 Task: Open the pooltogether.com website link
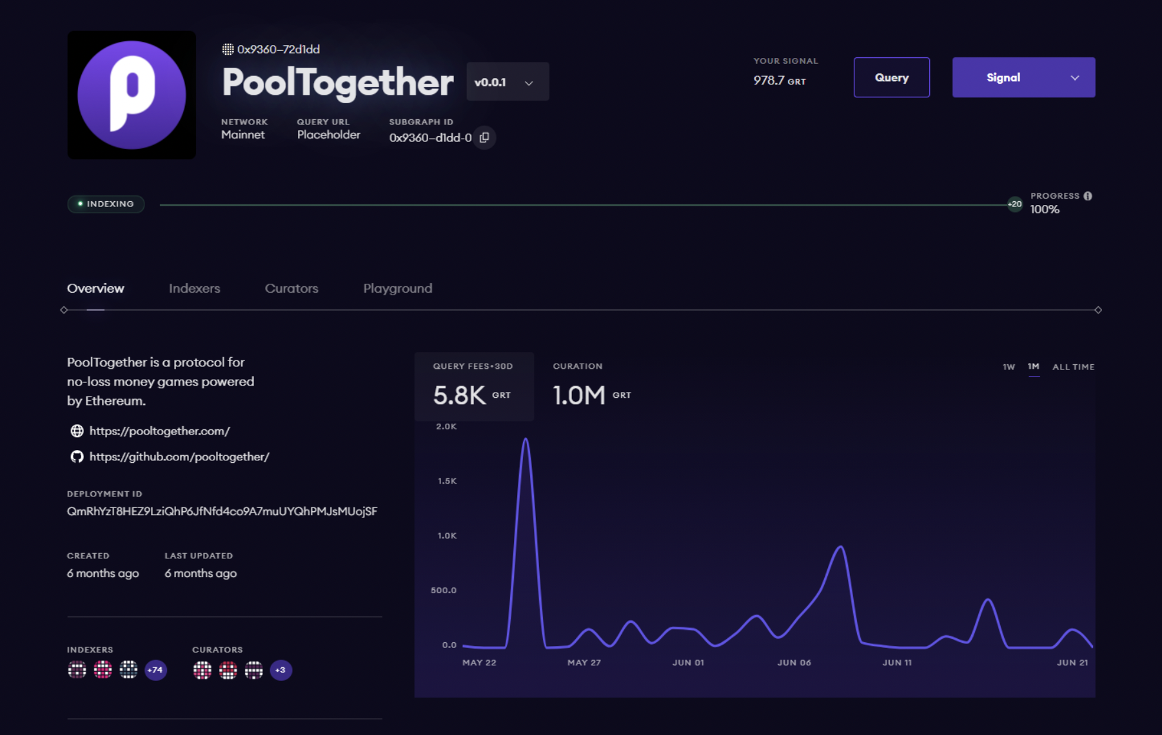pos(159,431)
